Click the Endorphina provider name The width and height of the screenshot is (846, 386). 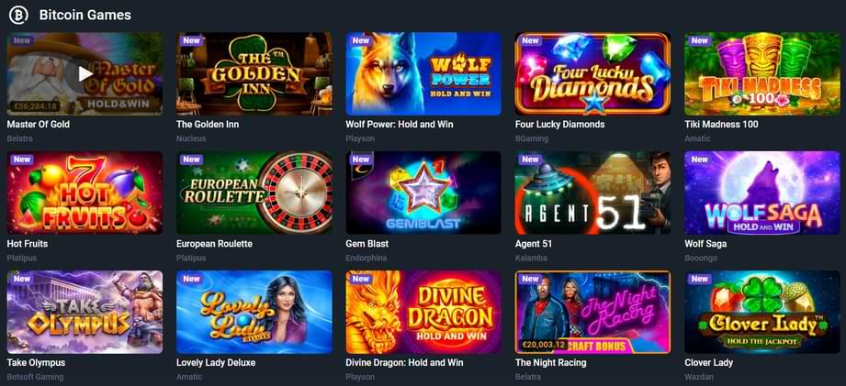367,258
